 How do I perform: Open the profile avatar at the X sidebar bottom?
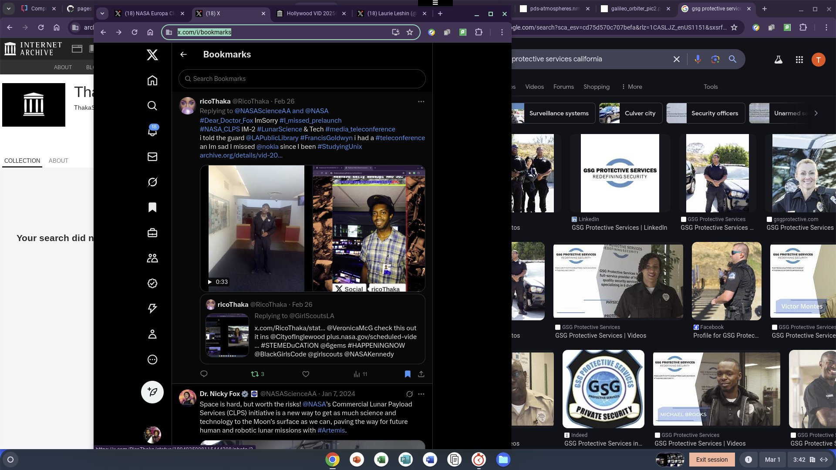[152, 434]
